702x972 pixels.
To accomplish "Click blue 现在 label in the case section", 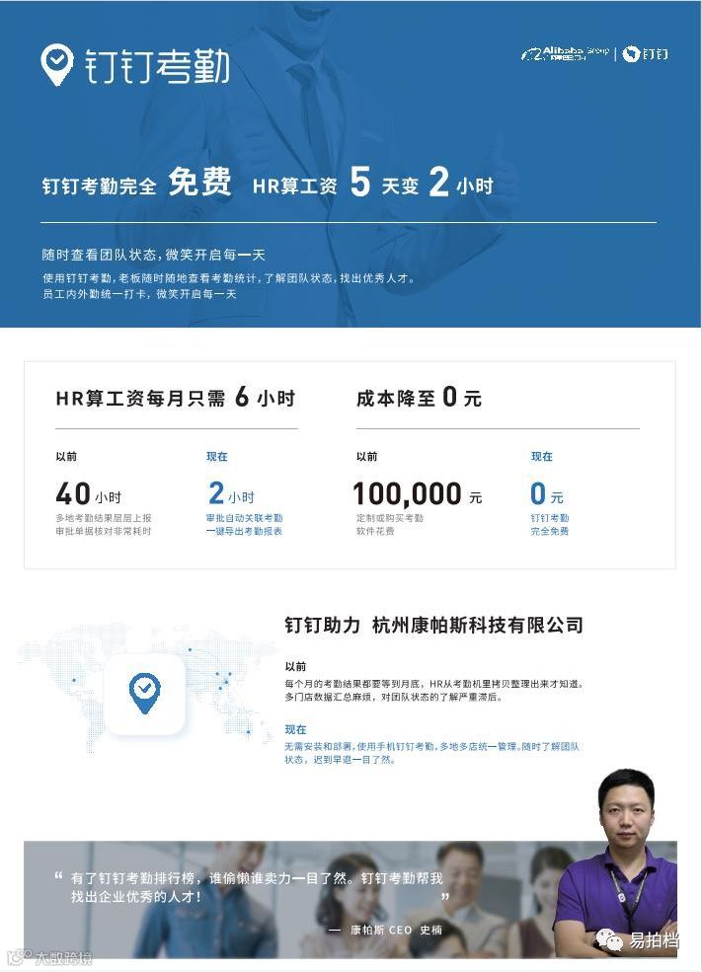I will click(x=296, y=729).
